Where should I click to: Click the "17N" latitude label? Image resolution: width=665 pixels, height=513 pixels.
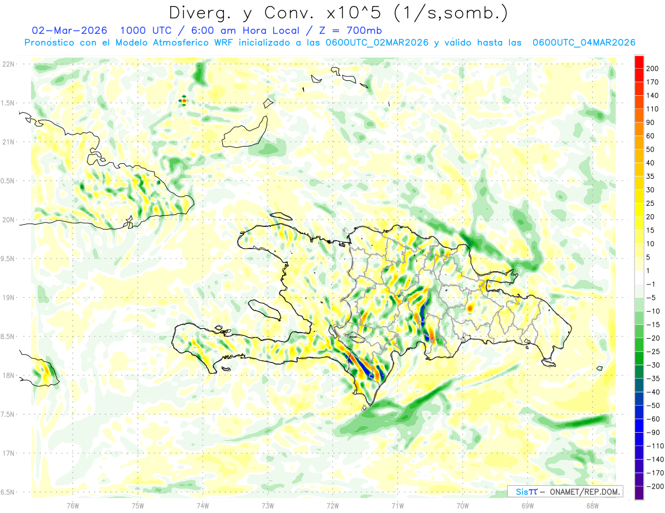(x=8, y=453)
